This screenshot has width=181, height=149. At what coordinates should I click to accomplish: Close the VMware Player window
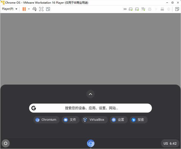pyautogui.click(x=178, y=3)
